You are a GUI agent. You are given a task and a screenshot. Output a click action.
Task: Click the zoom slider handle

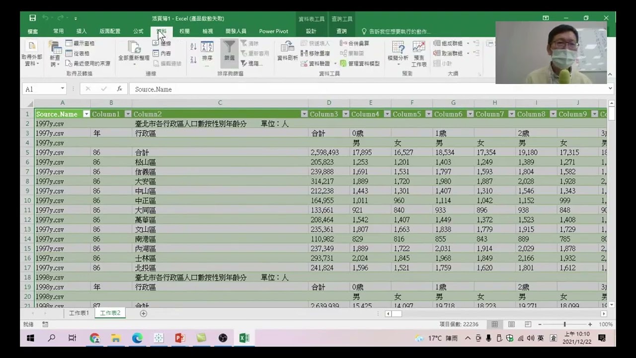click(x=564, y=324)
